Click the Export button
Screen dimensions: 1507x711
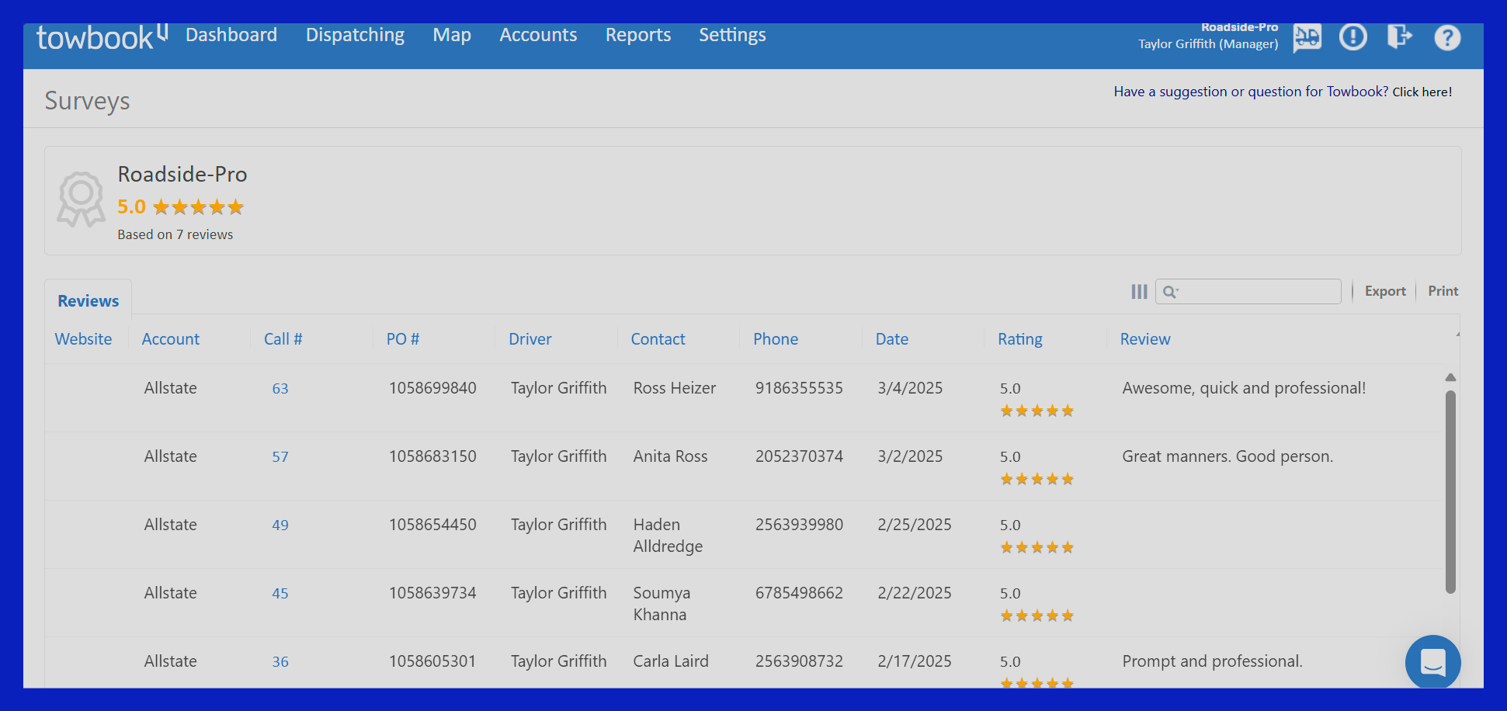(x=1385, y=291)
